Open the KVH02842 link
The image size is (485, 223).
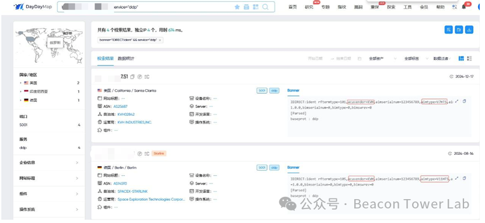126,115
